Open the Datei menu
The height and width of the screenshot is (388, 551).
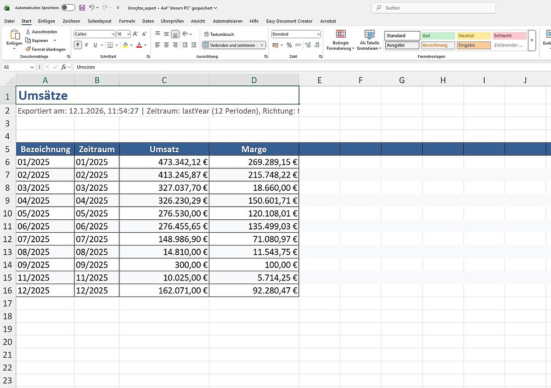coord(9,21)
